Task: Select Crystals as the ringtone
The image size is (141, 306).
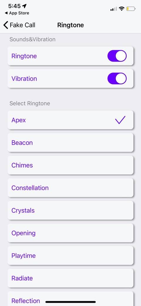Action: (x=70, y=210)
